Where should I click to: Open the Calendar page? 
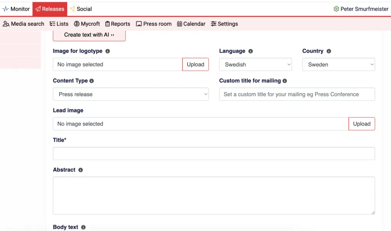point(191,24)
